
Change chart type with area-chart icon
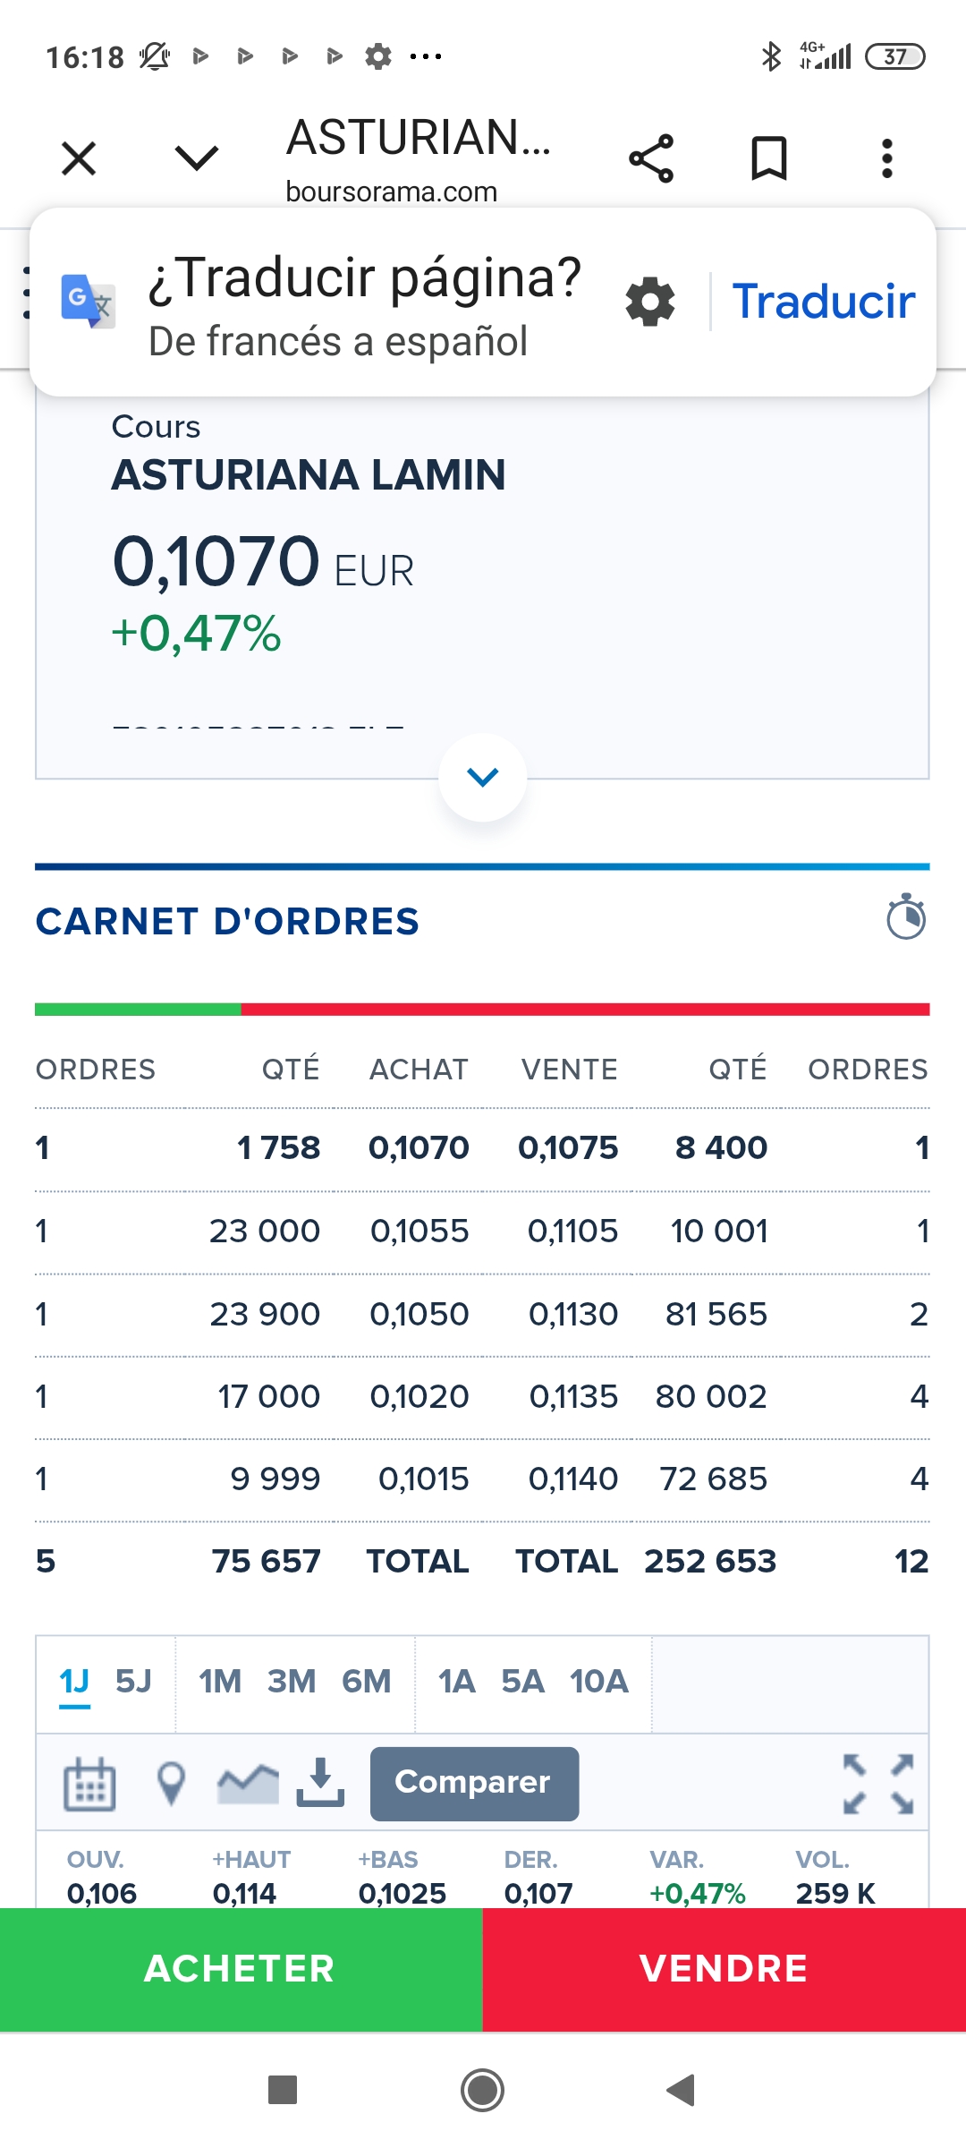click(x=247, y=1784)
